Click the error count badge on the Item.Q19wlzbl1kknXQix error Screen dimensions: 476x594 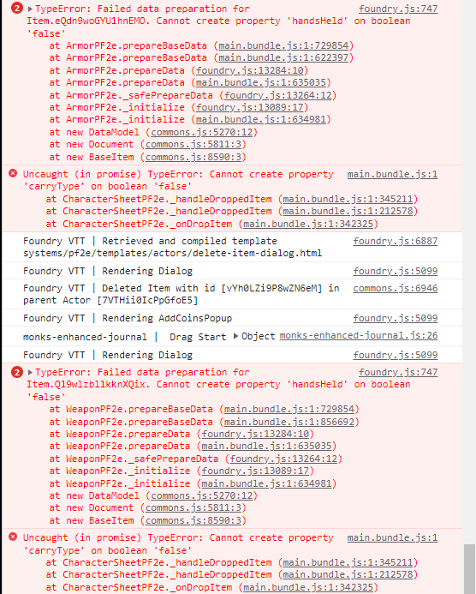click(x=17, y=372)
